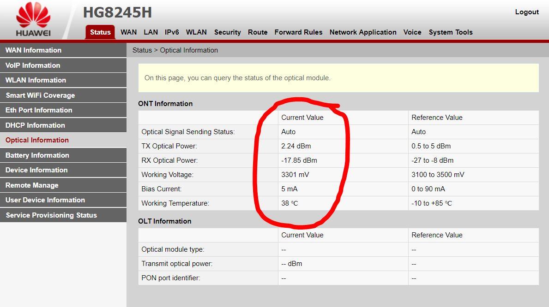The image size is (549, 307).
Task: Click reference '0 to 90 mA'
Action: point(428,189)
